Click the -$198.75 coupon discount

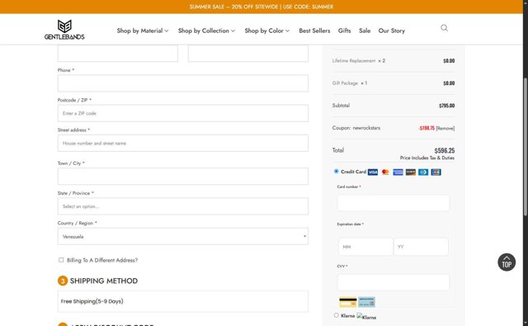pos(427,128)
